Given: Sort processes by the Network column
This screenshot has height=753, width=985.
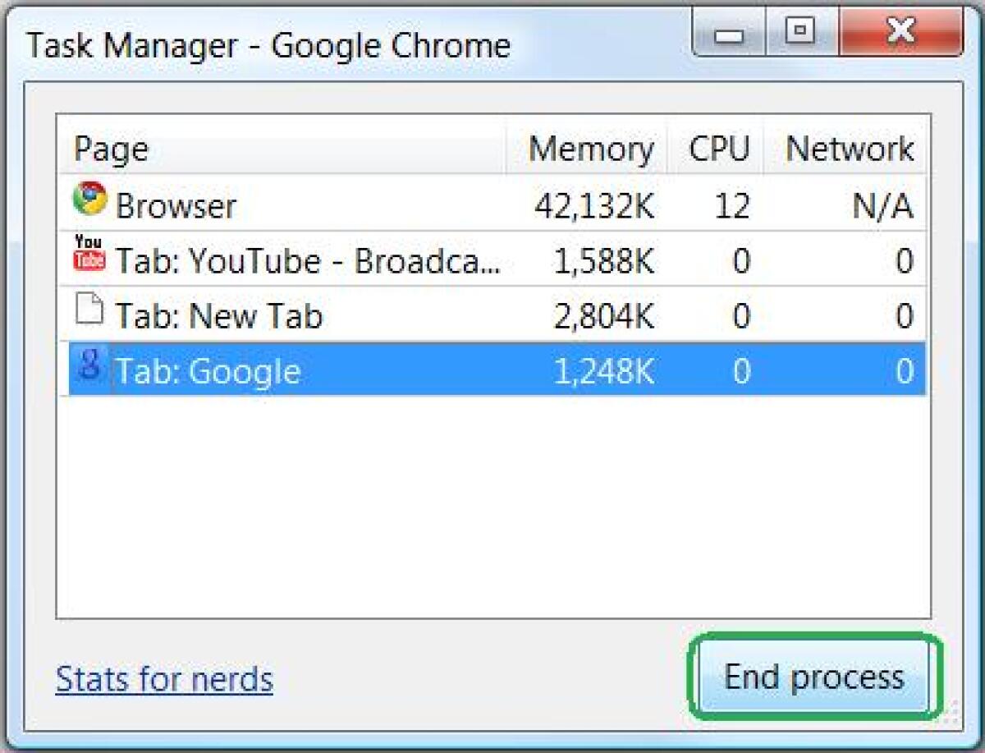Looking at the screenshot, I should pyautogui.click(x=849, y=148).
